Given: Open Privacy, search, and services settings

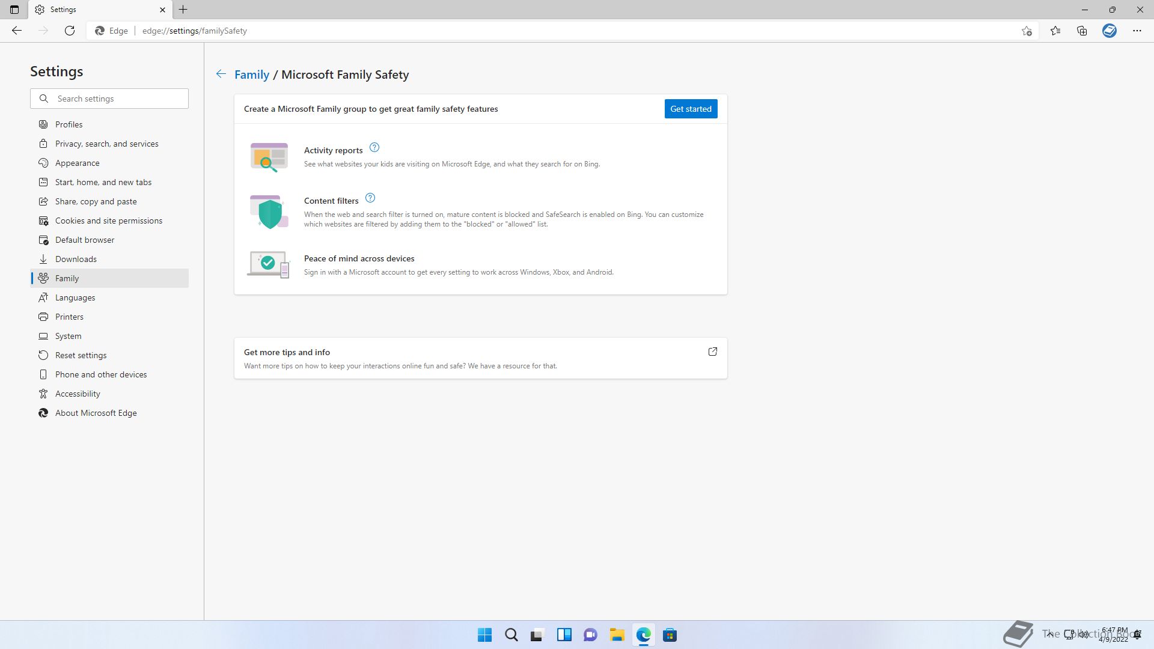Looking at the screenshot, I should point(109,144).
